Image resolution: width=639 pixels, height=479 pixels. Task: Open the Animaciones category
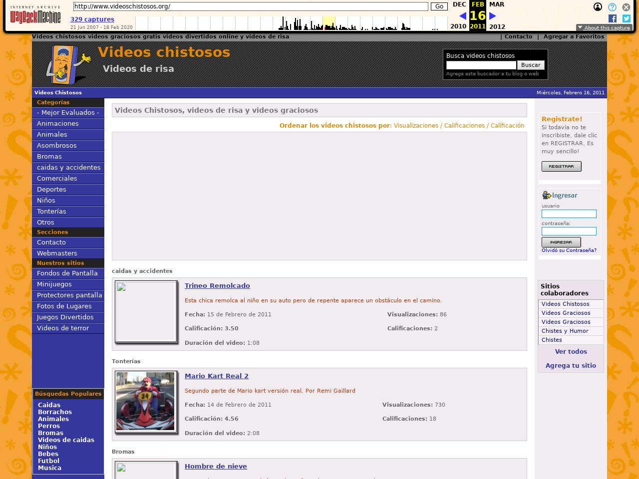[x=58, y=124]
